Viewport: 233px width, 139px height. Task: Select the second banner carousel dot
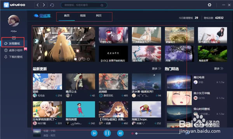point(80,59)
